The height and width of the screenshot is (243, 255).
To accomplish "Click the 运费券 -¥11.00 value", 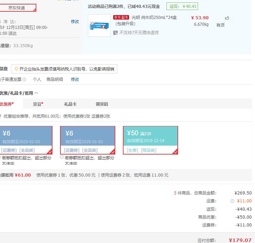I will [x=243, y=225].
